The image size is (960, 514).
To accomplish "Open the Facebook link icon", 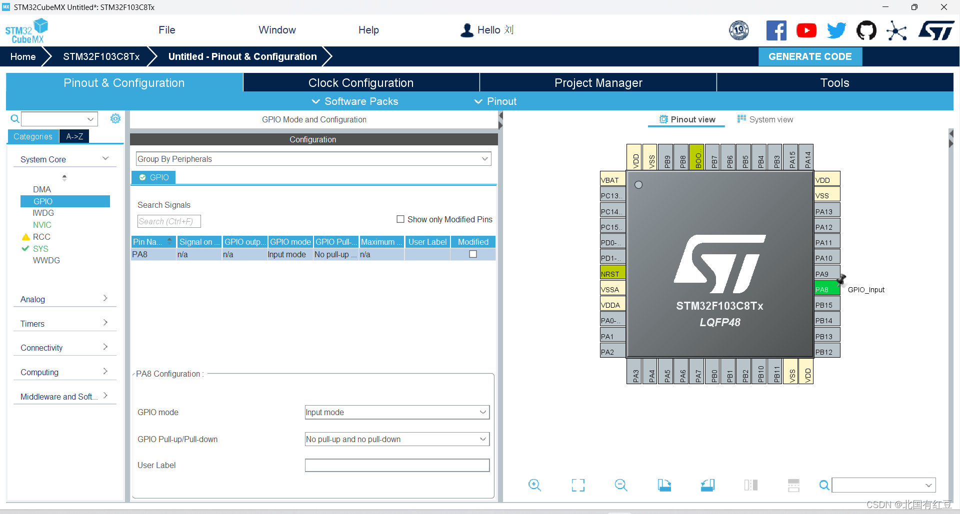I will click(776, 30).
